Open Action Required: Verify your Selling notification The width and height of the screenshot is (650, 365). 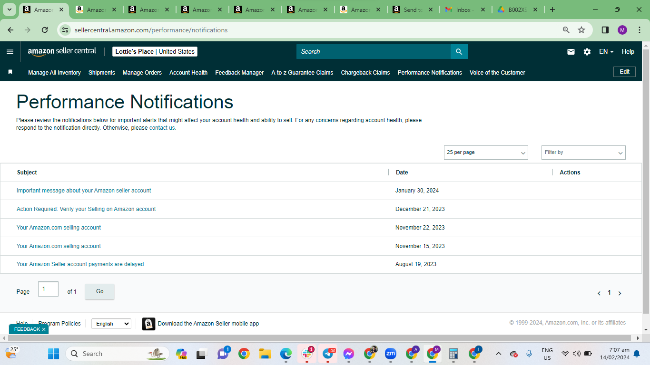click(x=86, y=209)
